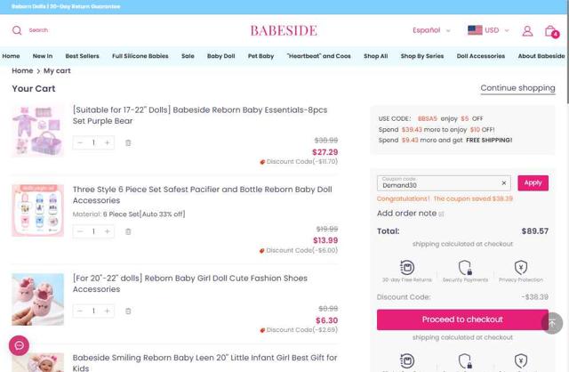569x372 pixels.
Task: Open the pink doll shoes thumbnail
Action: coord(37,299)
